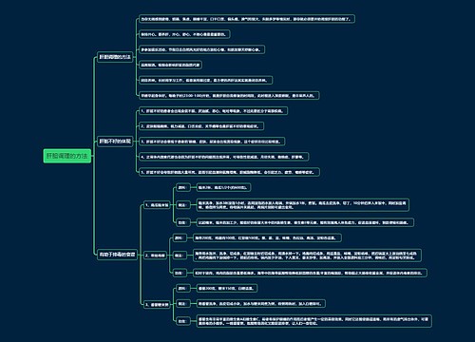Select the 功效 label under recipe 1

(x=181, y=222)
